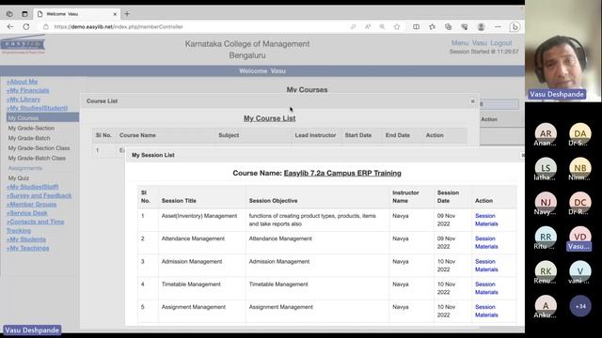Select RK participant avatar
602x338 pixels.
point(546,271)
